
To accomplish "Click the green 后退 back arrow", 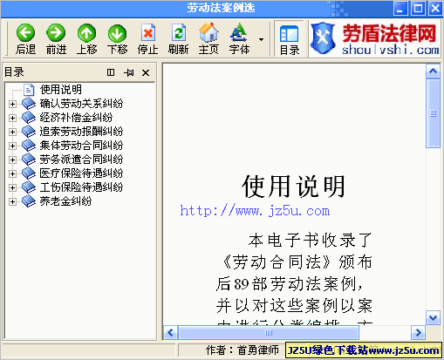I will pyautogui.click(x=25, y=33).
